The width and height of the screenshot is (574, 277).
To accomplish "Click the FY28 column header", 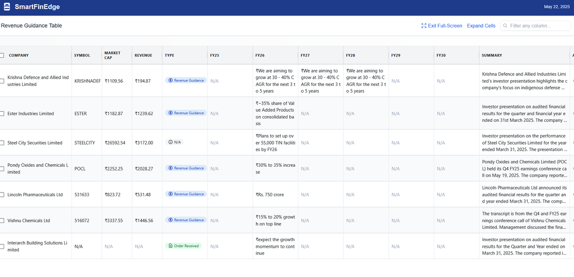I will (351, 55).
